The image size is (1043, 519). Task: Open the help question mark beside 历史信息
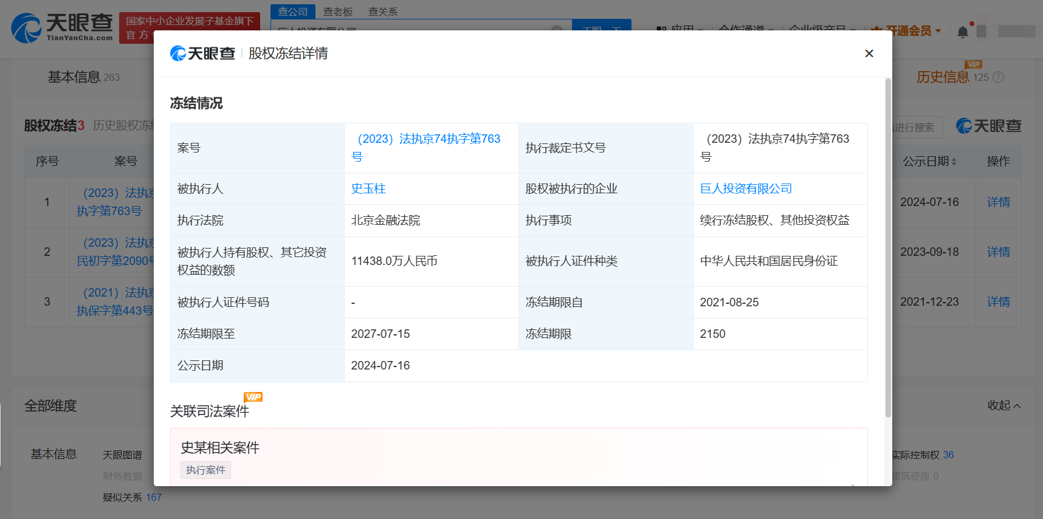pos(998,77)
